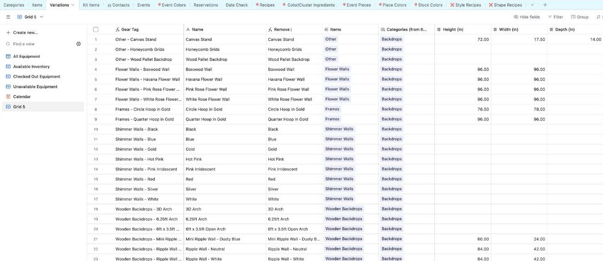Open the Shape Recipes tab

tap(505, 5)
